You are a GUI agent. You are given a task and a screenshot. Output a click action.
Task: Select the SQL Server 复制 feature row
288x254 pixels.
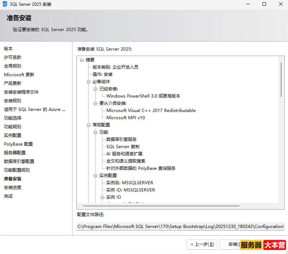(123, 146)
